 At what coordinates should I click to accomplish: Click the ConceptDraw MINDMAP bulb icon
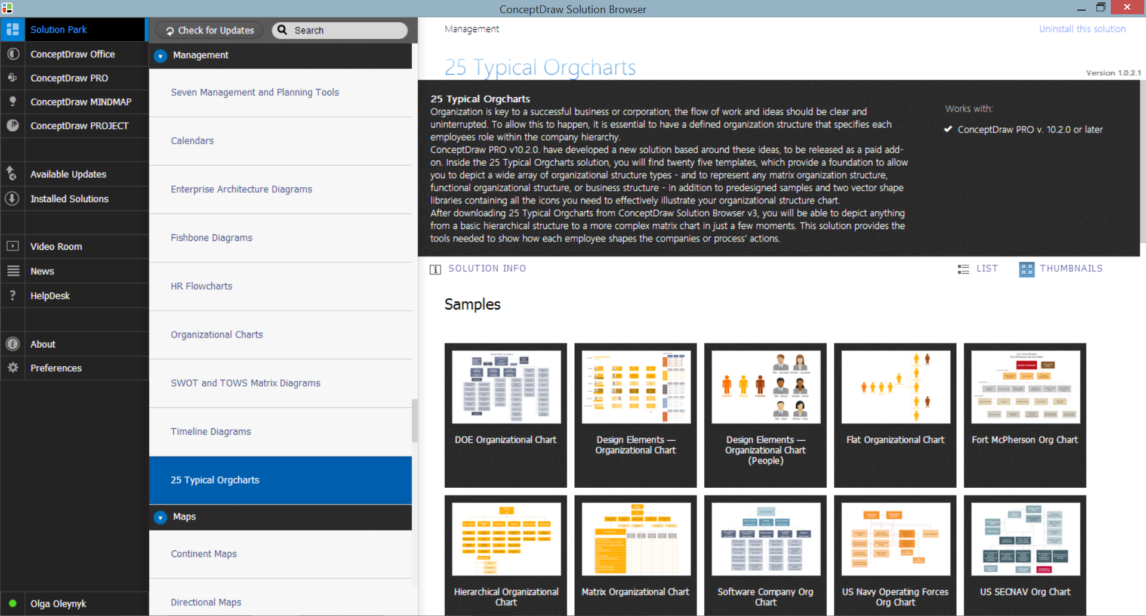coord(13,101)
